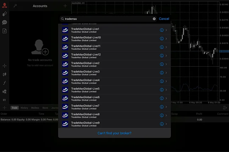Click the Swap column header
This screenshot has width=229, height=152.
(x=174, y=114)
